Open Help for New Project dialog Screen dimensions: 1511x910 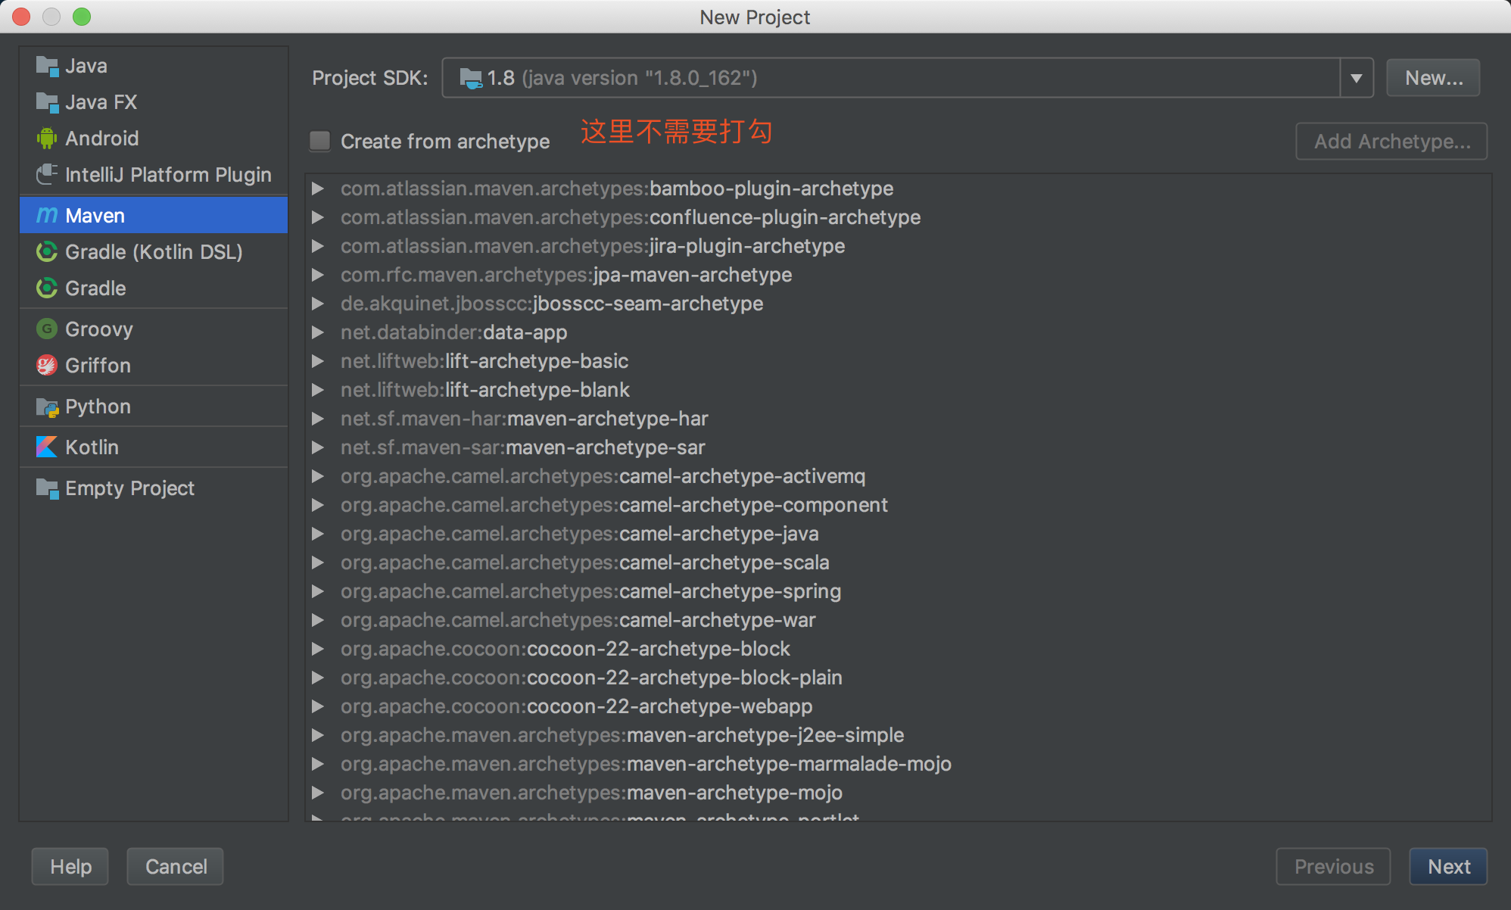(70, 866)
